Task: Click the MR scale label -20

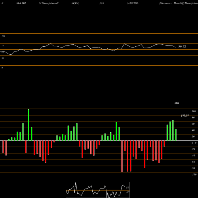Action: click(x=193, y=149)
